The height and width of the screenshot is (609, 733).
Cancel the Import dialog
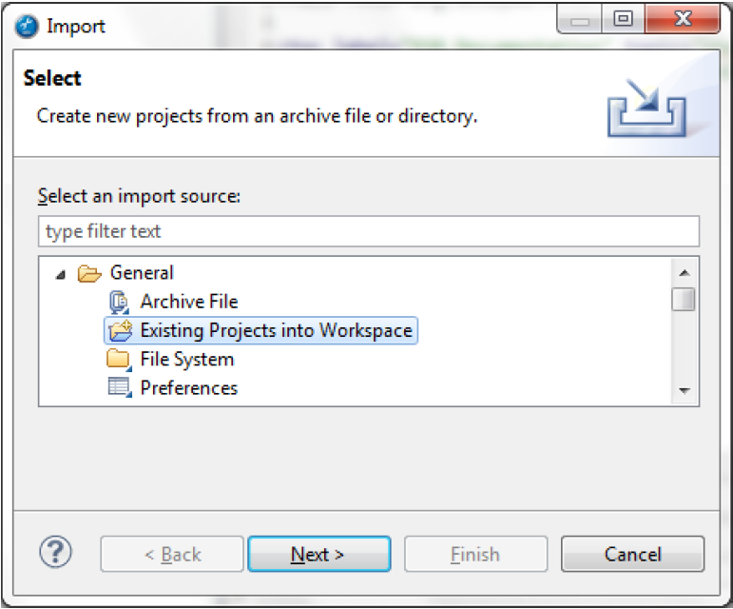point(632,554)
